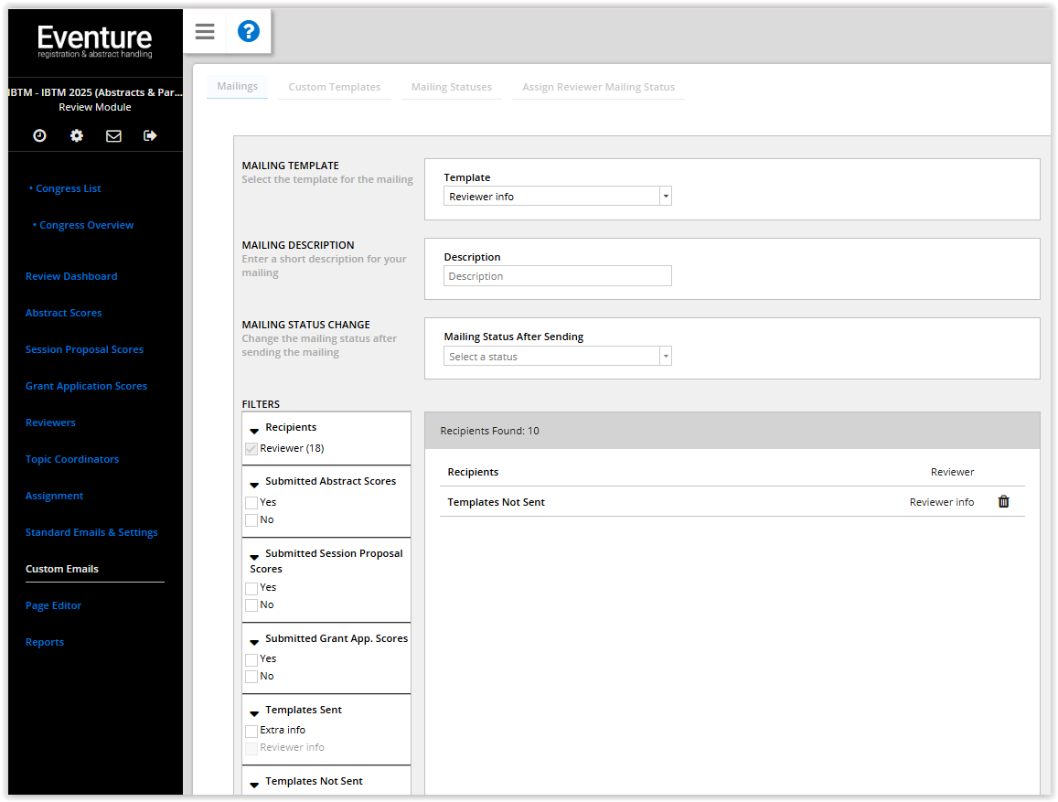Click the Eventure logo

(95, 41)
